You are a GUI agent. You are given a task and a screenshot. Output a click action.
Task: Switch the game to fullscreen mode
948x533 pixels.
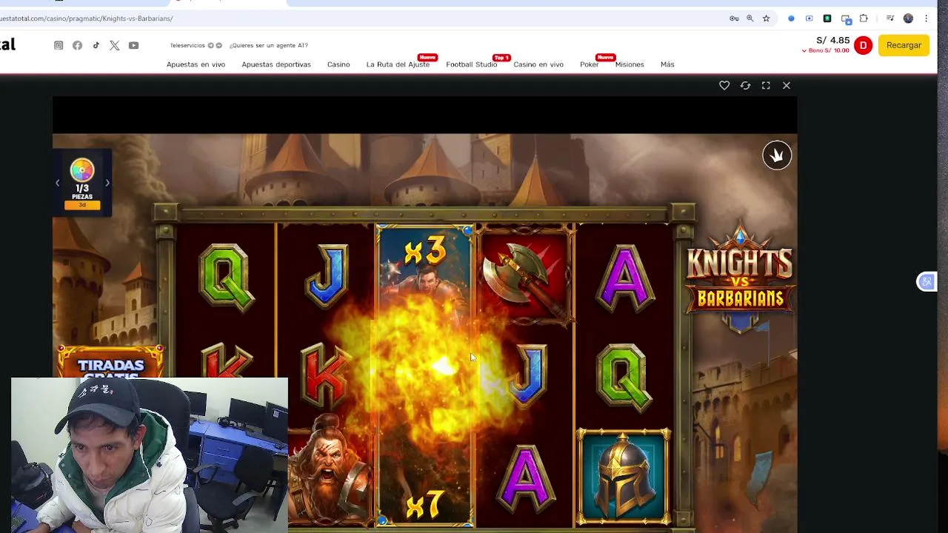pos(766,85)
